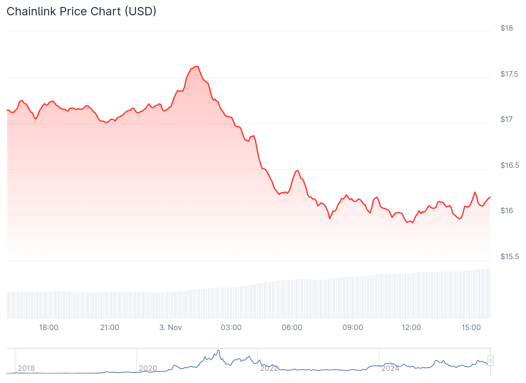The width and height of the screenshot is (526, 383).
Task: Click the 12:00 time axis label
Action: pos(411,327)
